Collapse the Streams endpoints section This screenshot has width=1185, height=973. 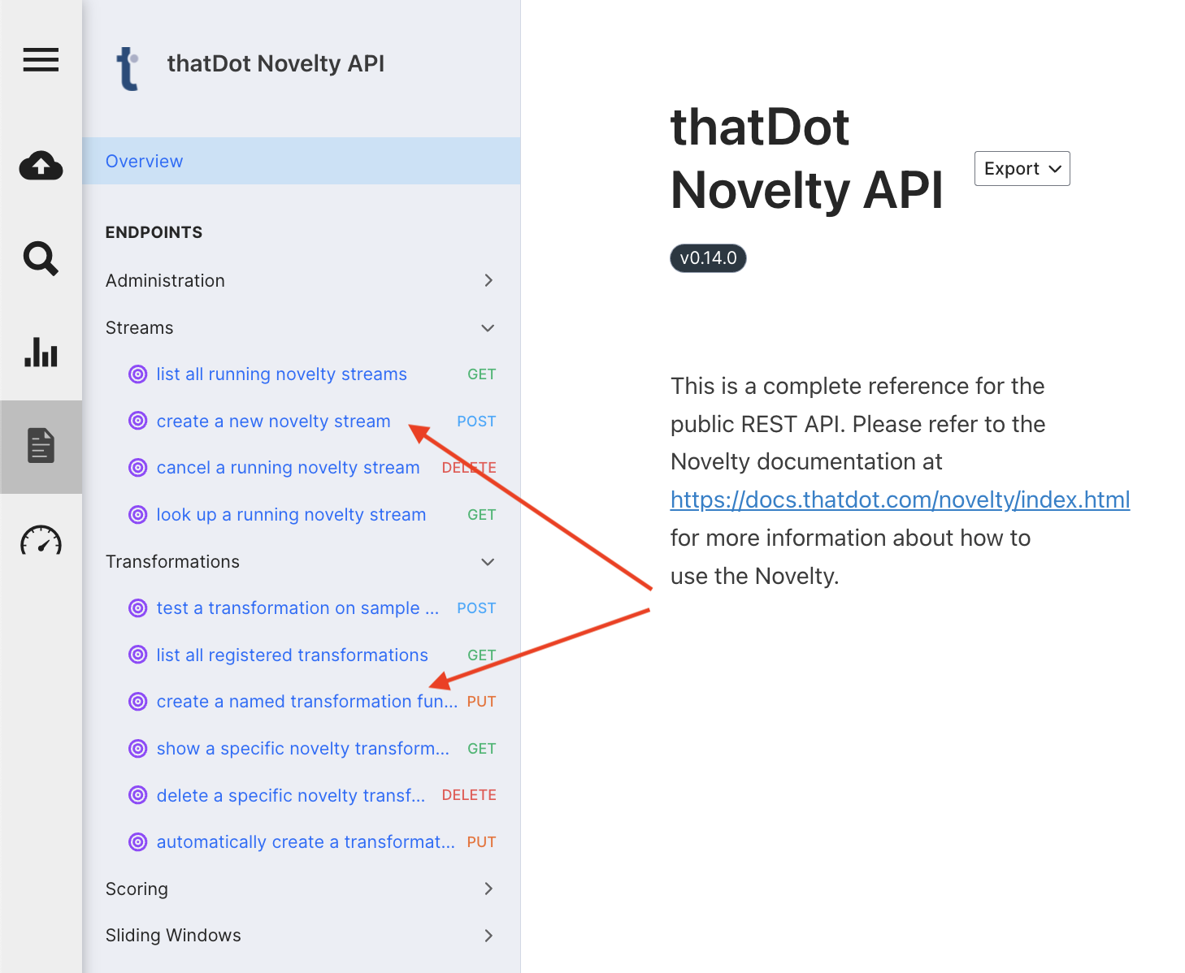pyautogui.click(x=488, y=328)
